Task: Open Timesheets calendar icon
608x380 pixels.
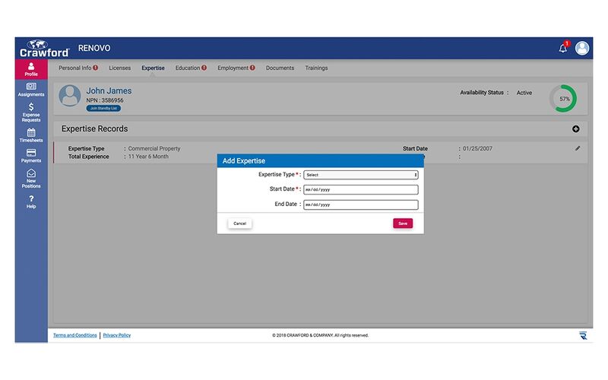Action: 31,133
